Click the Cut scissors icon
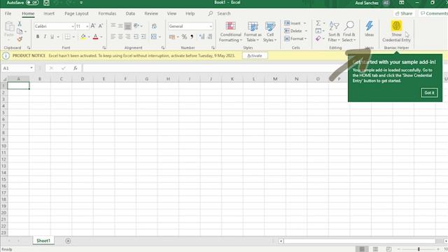This screenshot has width=448, height=252. pyautogui.click(x=20, y=24)
